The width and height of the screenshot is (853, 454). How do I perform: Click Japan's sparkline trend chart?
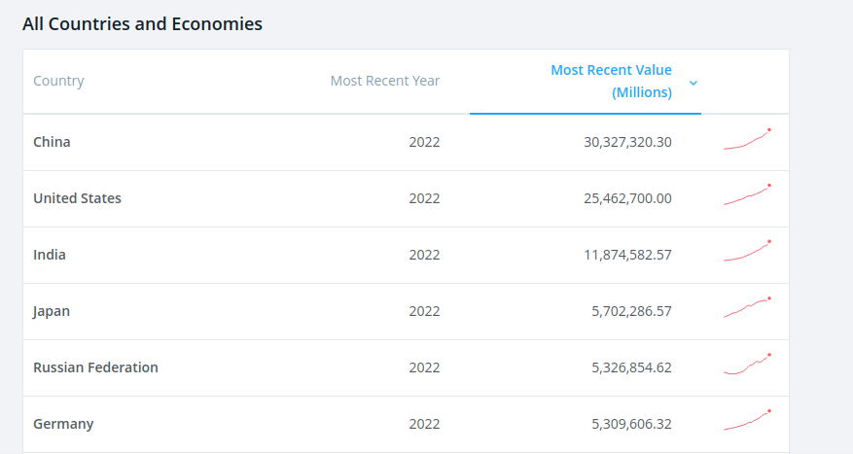[747, 309]
